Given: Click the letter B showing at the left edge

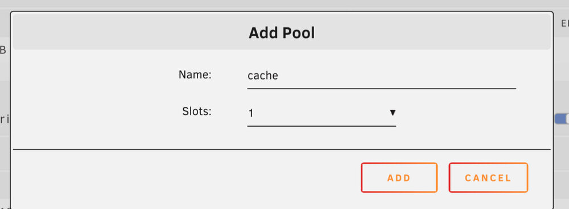Looking at the screenshot, I should click(3, 51).
